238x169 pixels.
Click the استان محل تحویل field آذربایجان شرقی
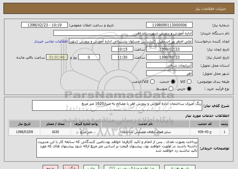[169, 65]
